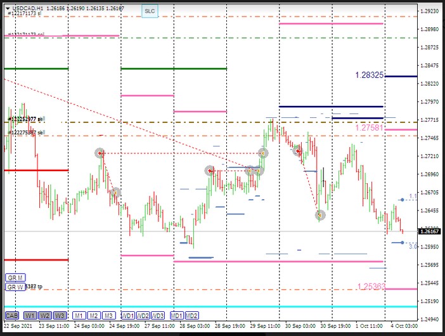This screenshot has height=336, width=445.
Task: Select the trade close marker at 30 Sep low
Action: click(x=320, y=216)
